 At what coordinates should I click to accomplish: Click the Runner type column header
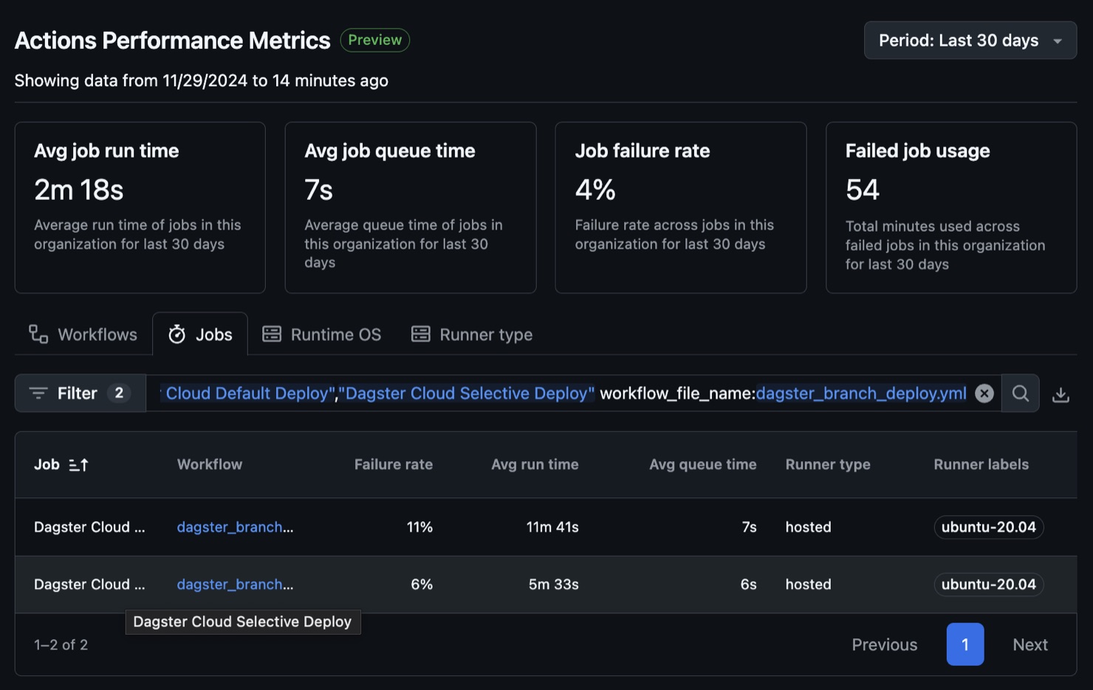[828, 464]
